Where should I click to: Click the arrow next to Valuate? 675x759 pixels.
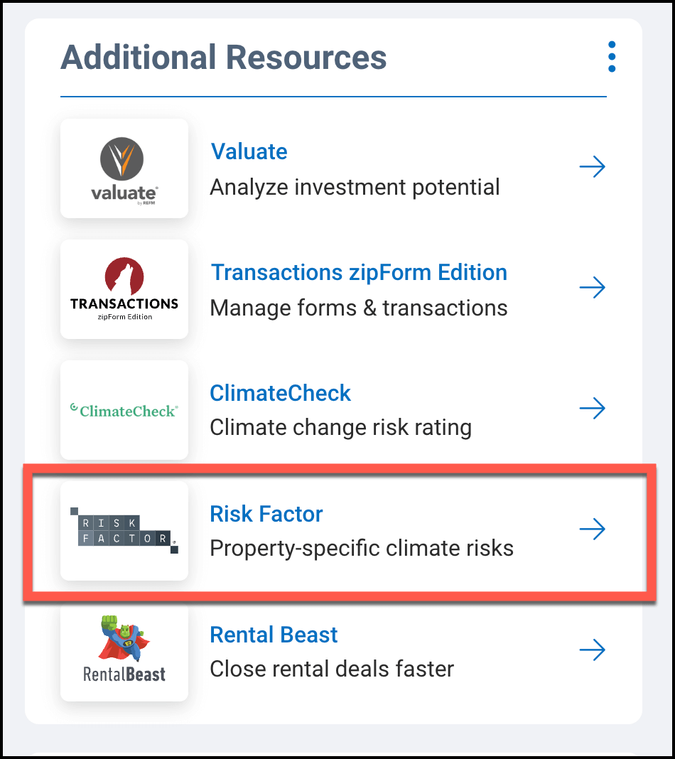[592, 168]
